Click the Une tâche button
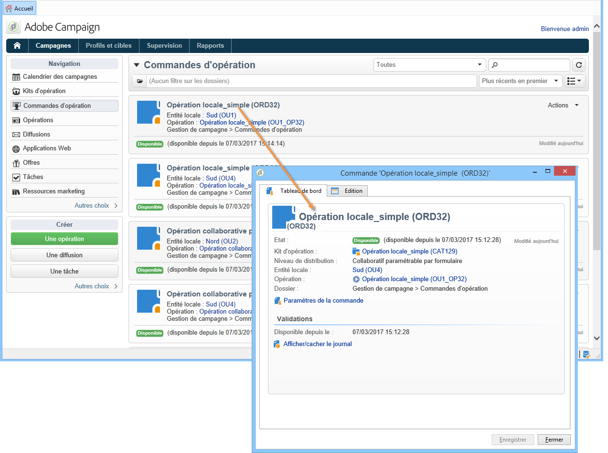The image size is (608, 453). tap(64, 271)
